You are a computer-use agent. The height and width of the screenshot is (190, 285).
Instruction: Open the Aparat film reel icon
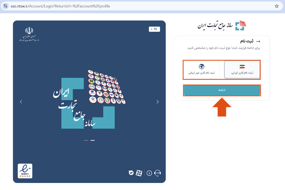[x=139, y=173]
